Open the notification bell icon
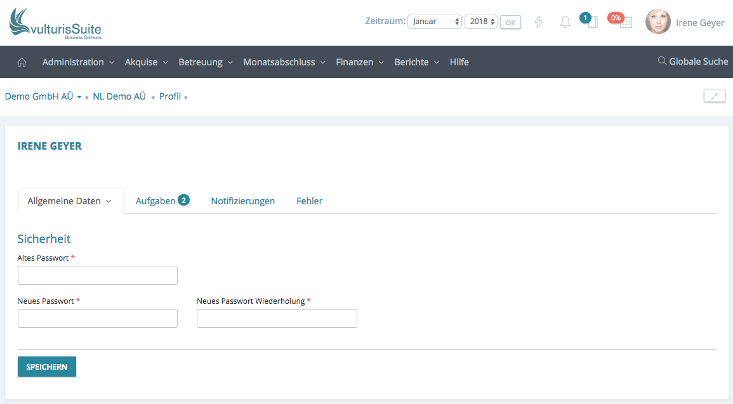 [565, 22]
